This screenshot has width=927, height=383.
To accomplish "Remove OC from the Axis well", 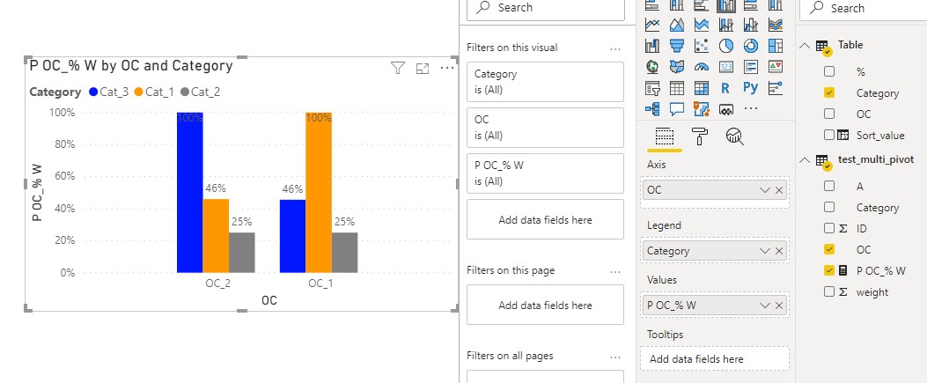I will (779, 190).
